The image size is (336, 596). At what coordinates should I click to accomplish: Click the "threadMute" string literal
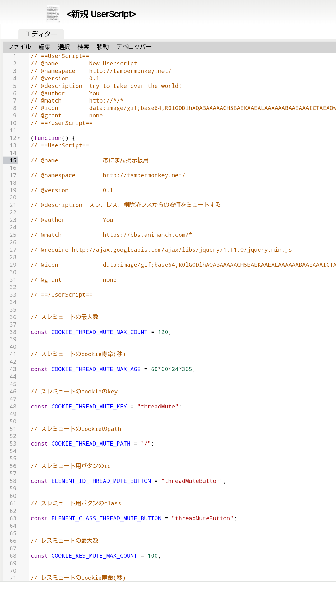pos(158,407)
